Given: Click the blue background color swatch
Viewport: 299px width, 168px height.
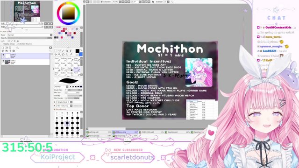Looking at the screenshot, I should [x=81, y=54].
